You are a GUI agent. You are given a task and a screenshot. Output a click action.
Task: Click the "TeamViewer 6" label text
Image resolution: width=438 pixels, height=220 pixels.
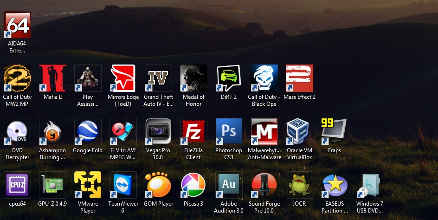tap(123, 207)
